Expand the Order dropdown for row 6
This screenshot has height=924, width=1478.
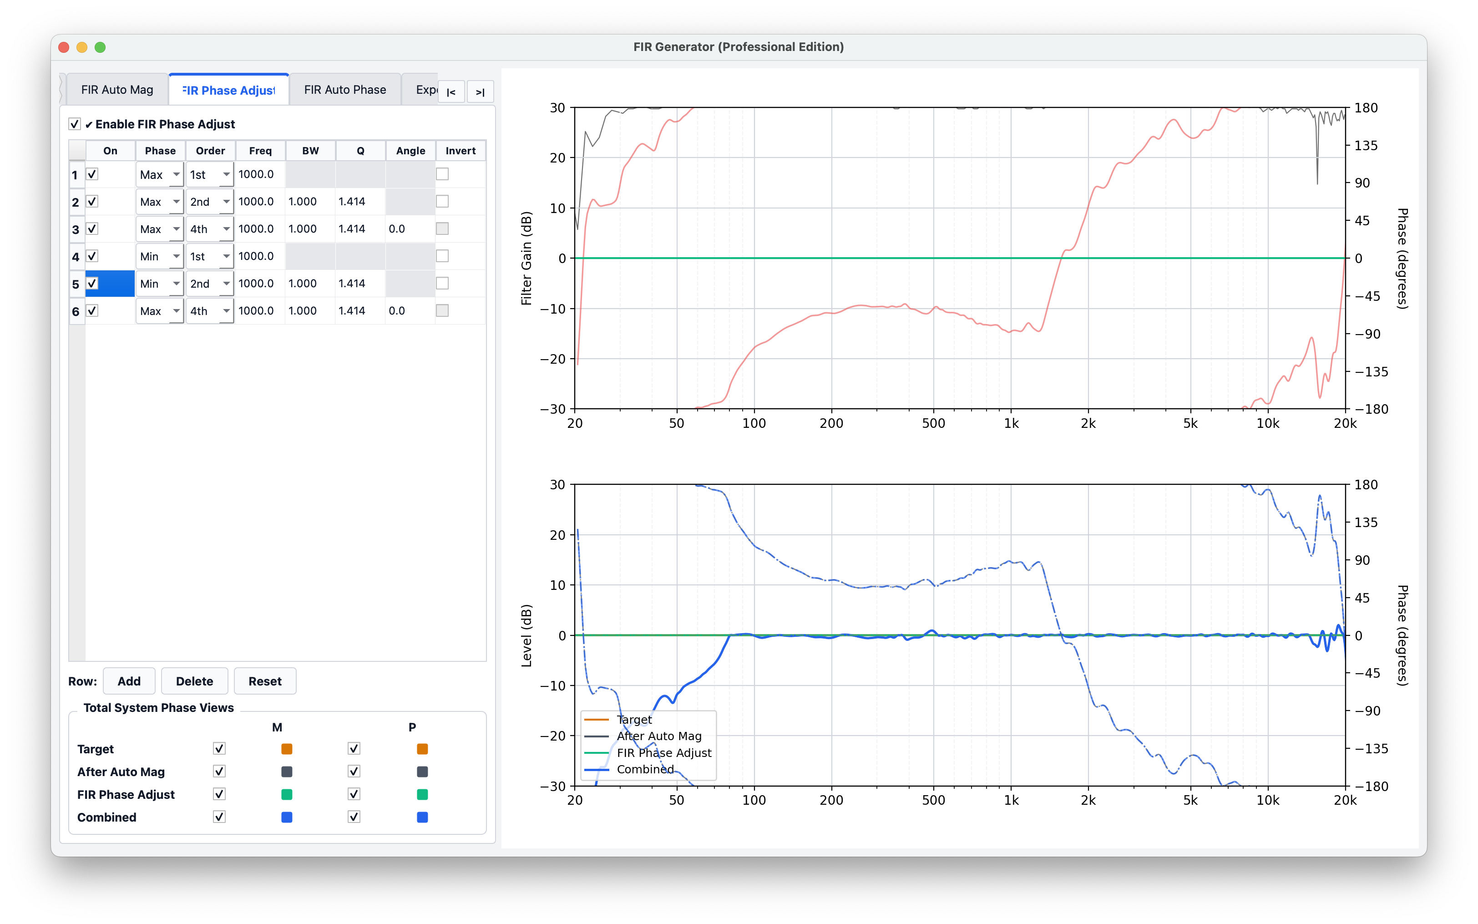click(209, 311)
